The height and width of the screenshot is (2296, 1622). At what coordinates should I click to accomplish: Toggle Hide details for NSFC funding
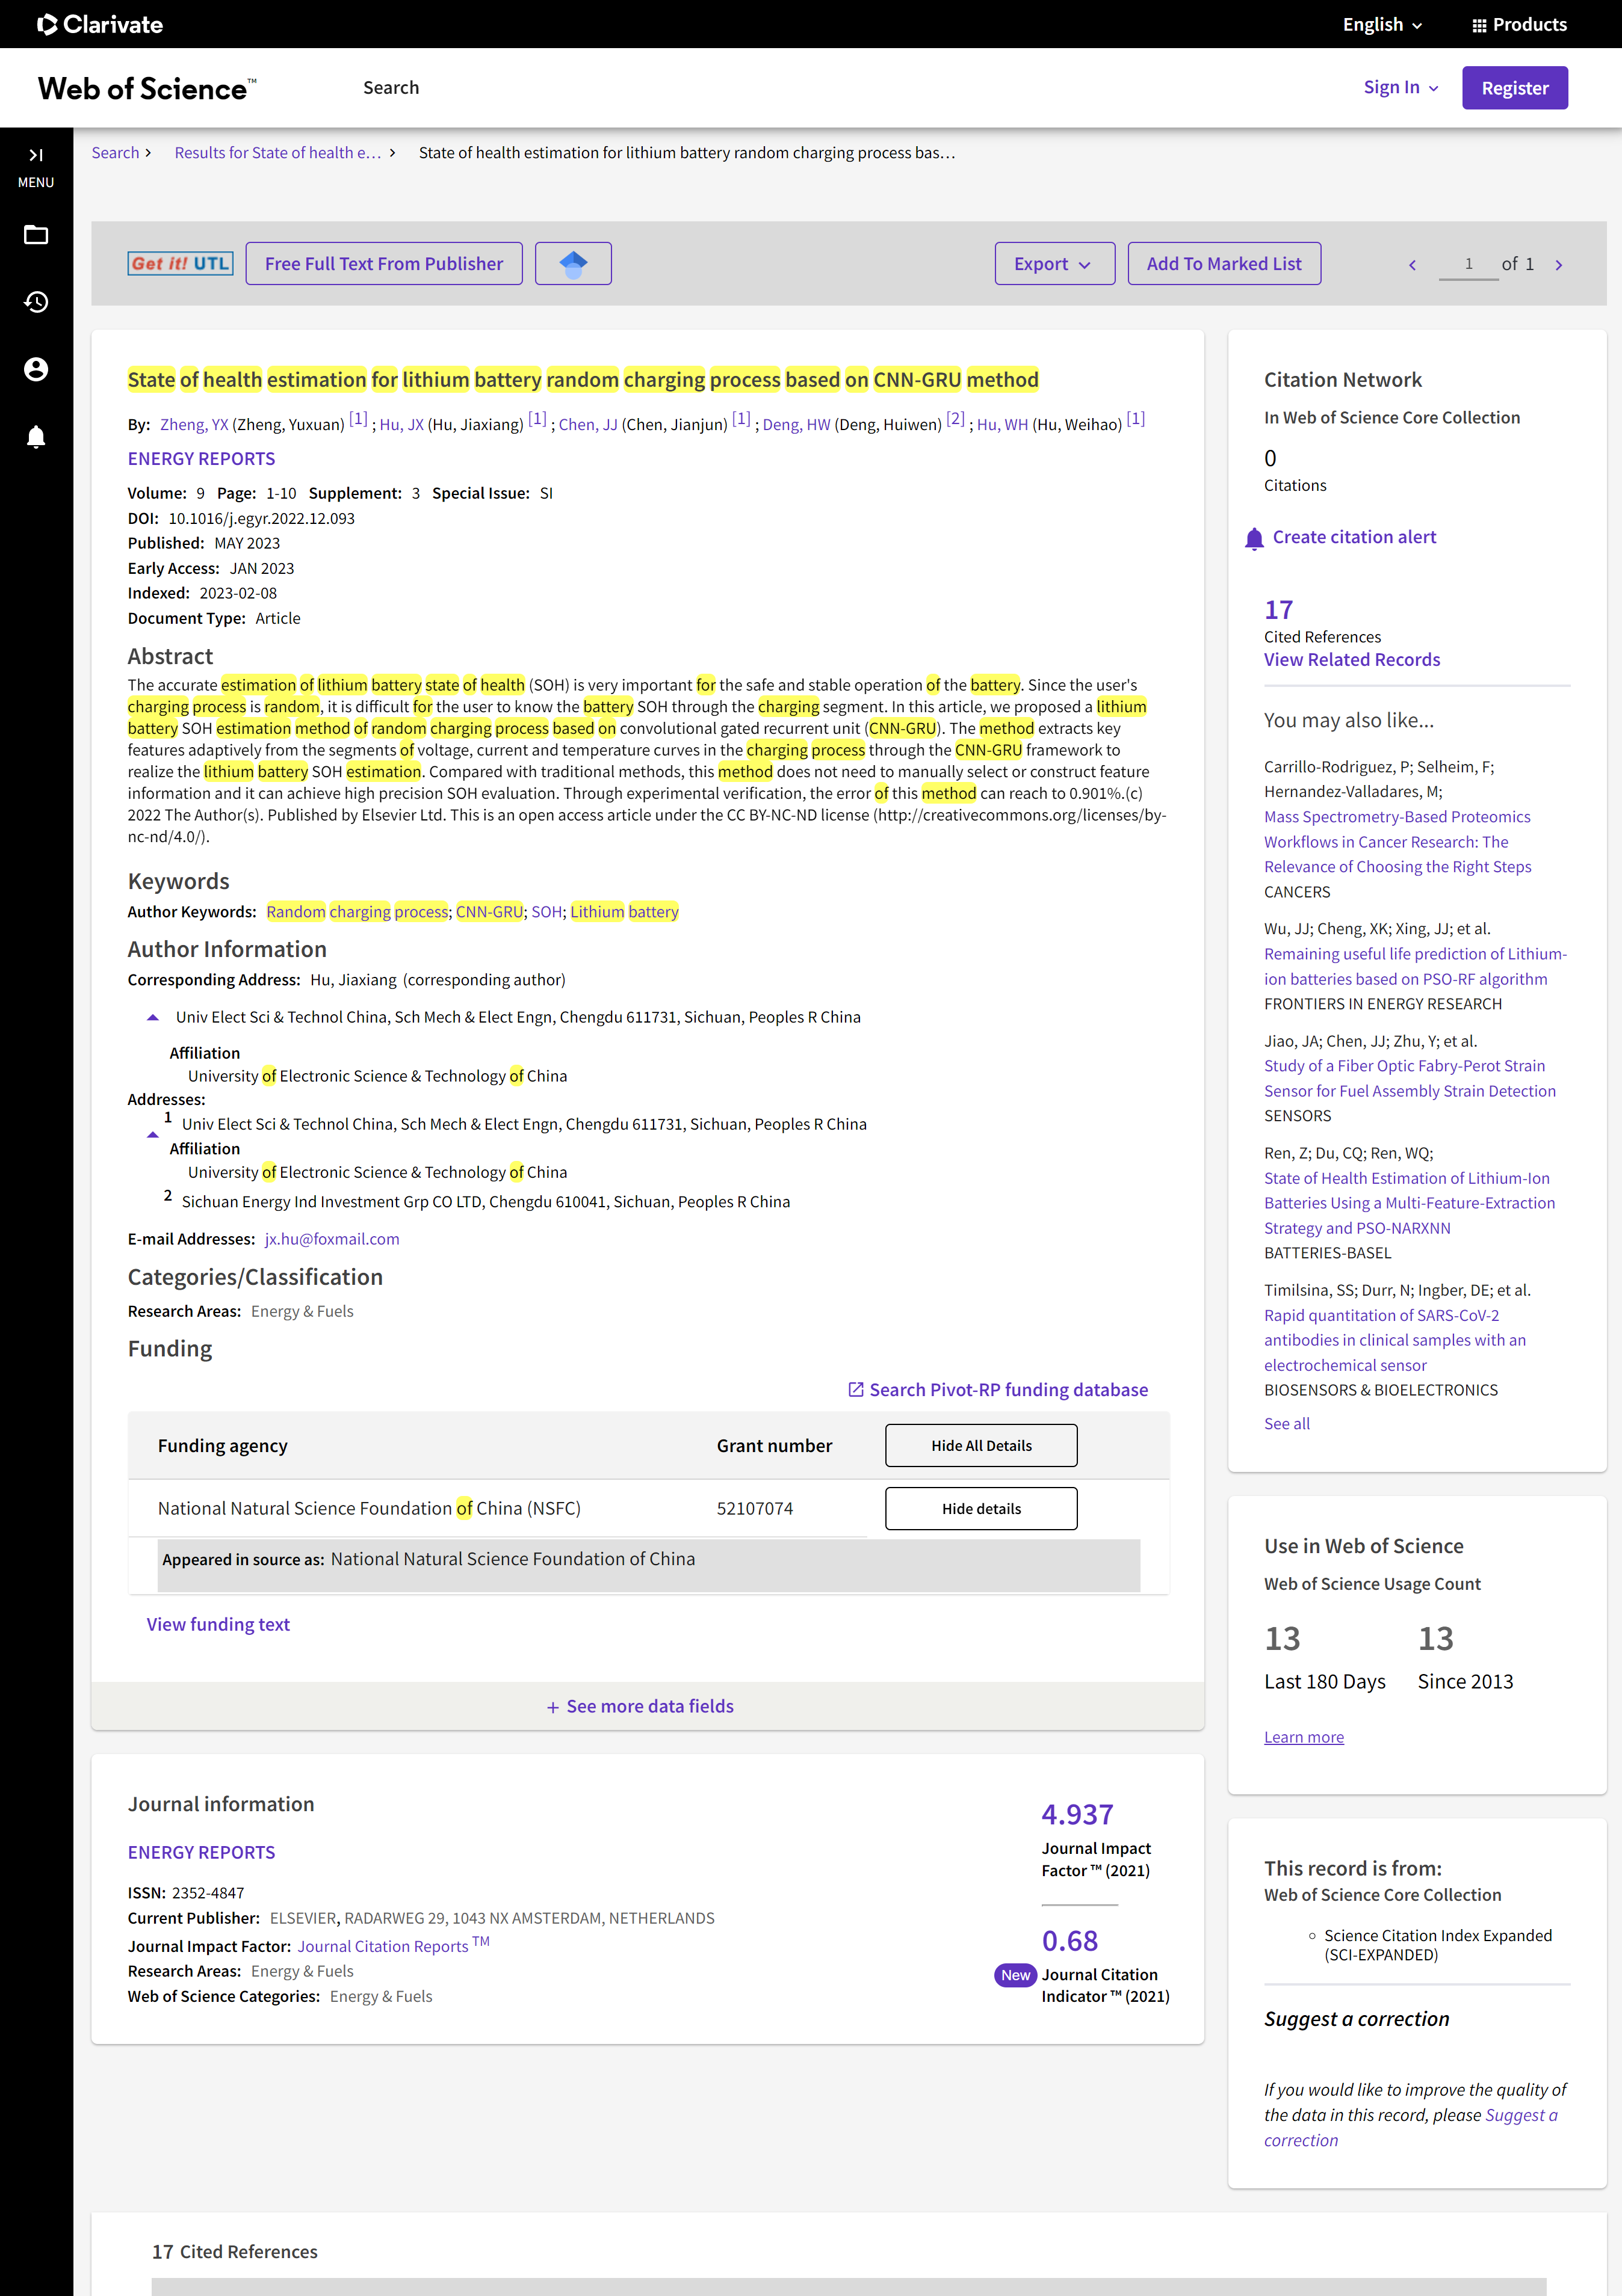point(980,1508)
